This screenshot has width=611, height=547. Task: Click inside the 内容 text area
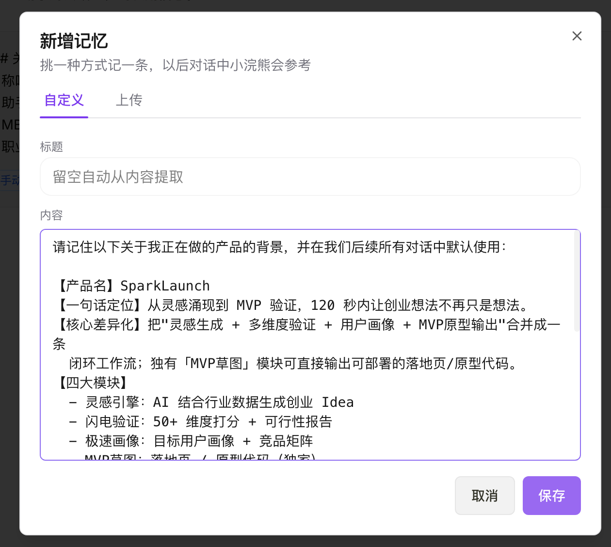(x=310, y=345)
